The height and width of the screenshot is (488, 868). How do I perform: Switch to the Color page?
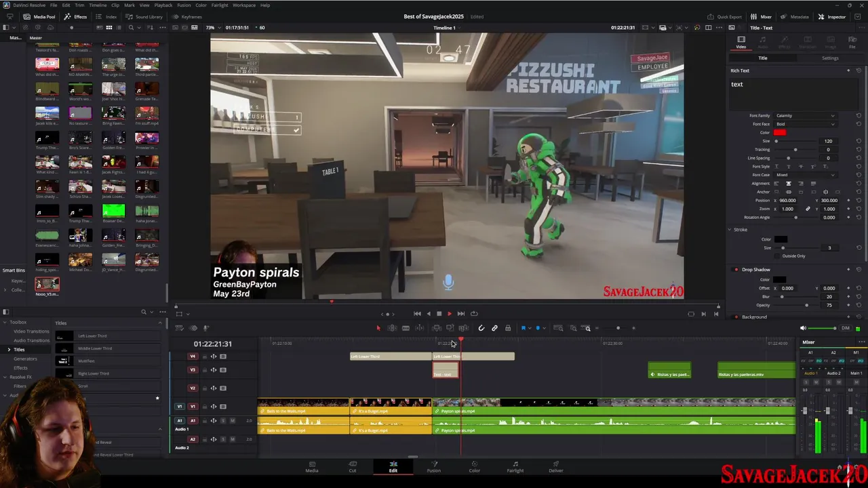(x=474, y=466)
